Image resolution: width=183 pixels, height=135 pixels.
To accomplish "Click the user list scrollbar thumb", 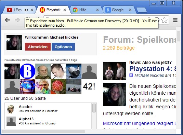I will [94, 108].
